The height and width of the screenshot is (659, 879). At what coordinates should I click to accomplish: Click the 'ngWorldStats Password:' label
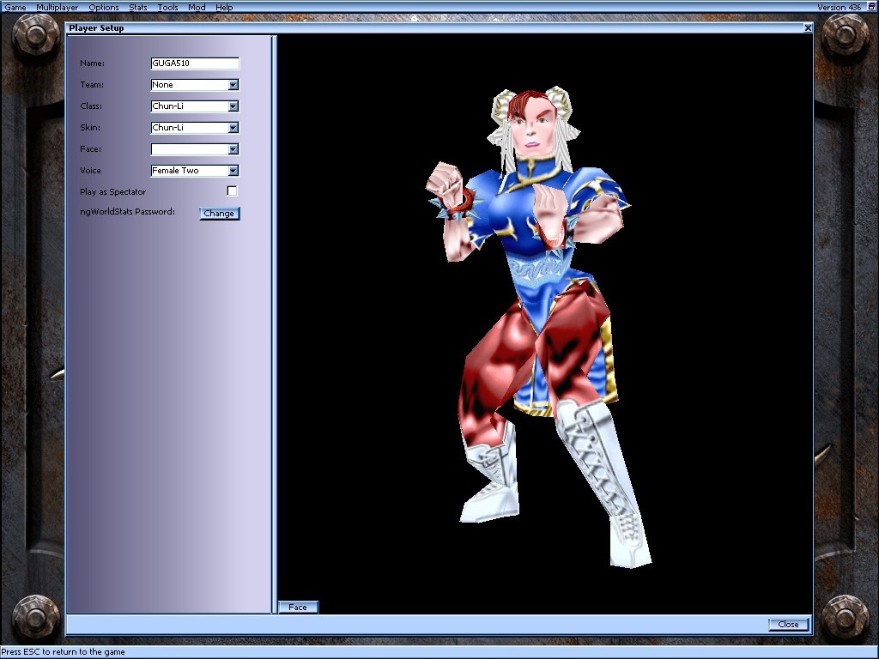pyautogui.click(x=127, y=212)
